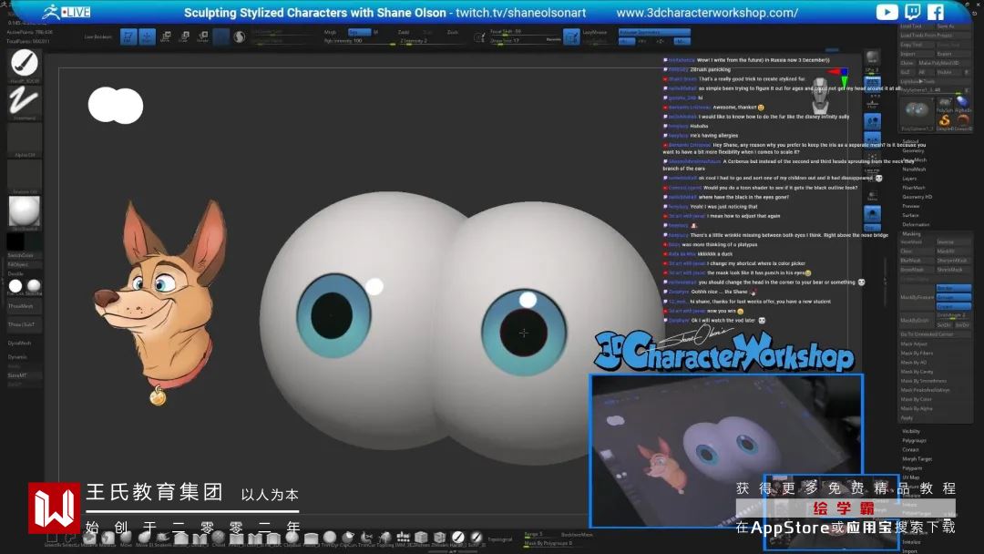
Task: Select the SimpleBrush tool icon
Action: tap(945, 120)
